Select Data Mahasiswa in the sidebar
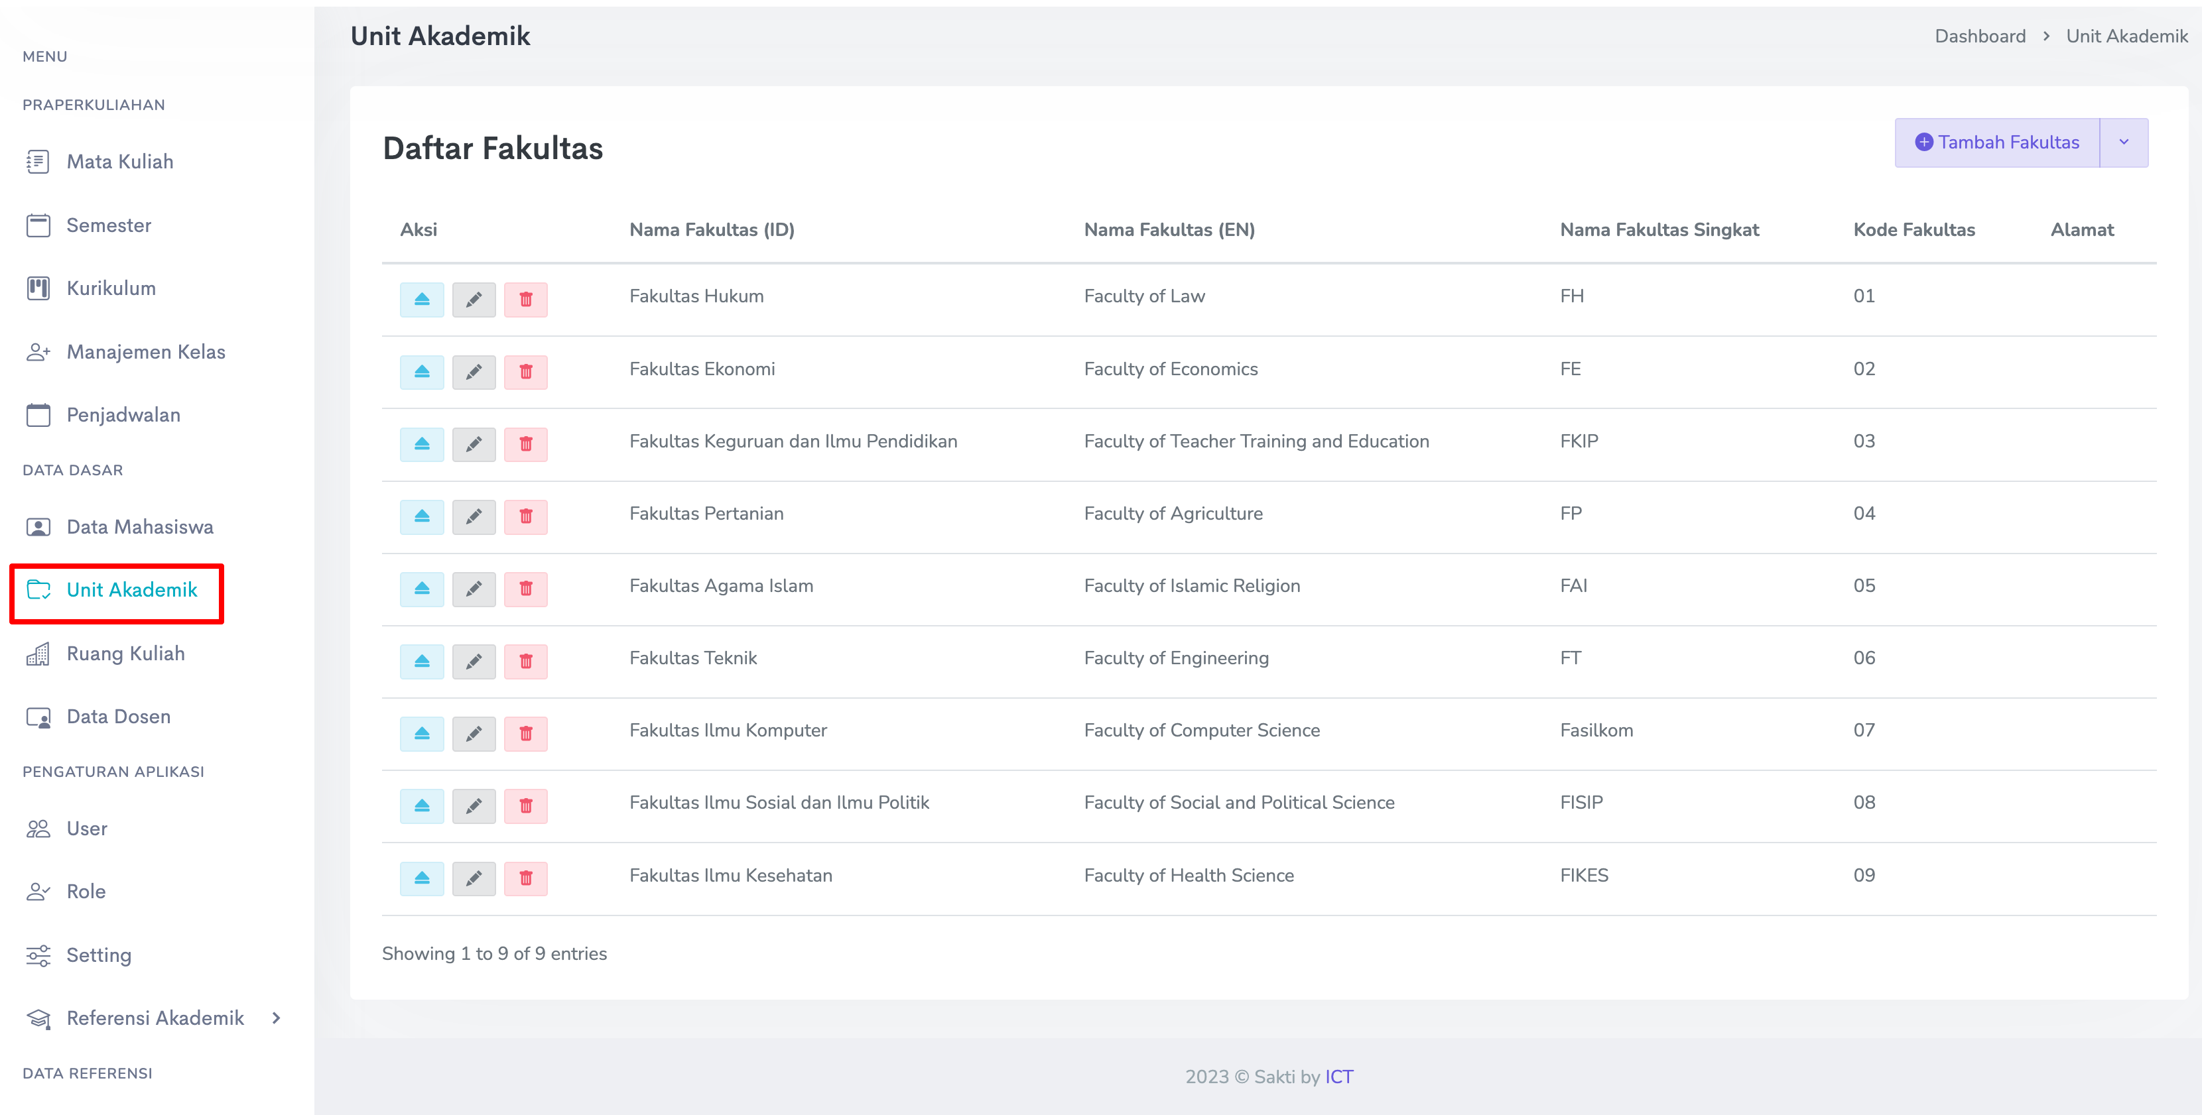The height and width of the screenshot is (1115, 2202). [x=139, y=526]
